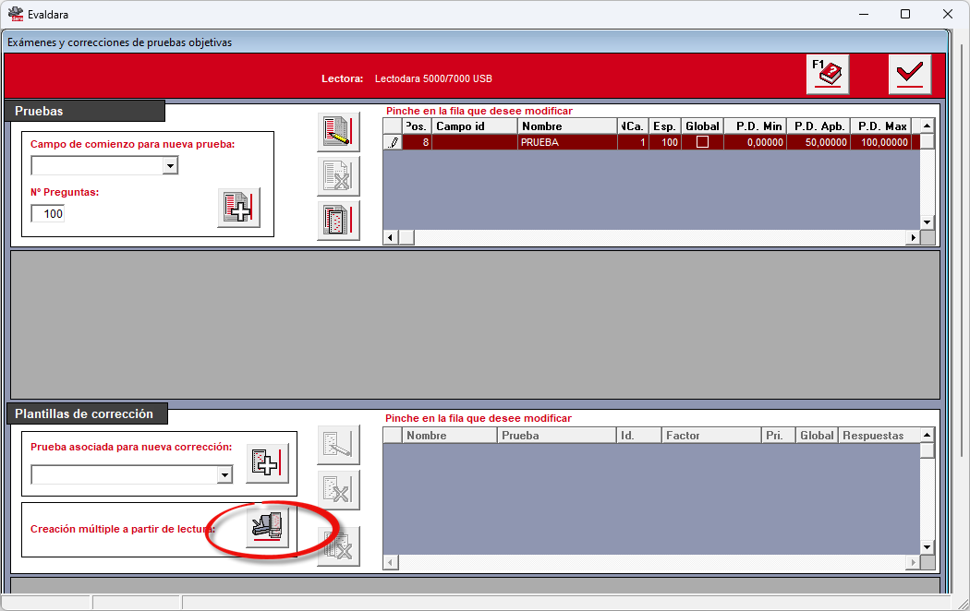Click the Nombre column header in tests table
The width and height of the screenshot is (970, 611).
pyautogui.click(x=567, y=126)
